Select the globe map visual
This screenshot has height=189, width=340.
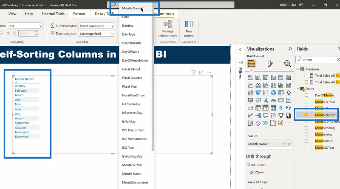point(289,93)
